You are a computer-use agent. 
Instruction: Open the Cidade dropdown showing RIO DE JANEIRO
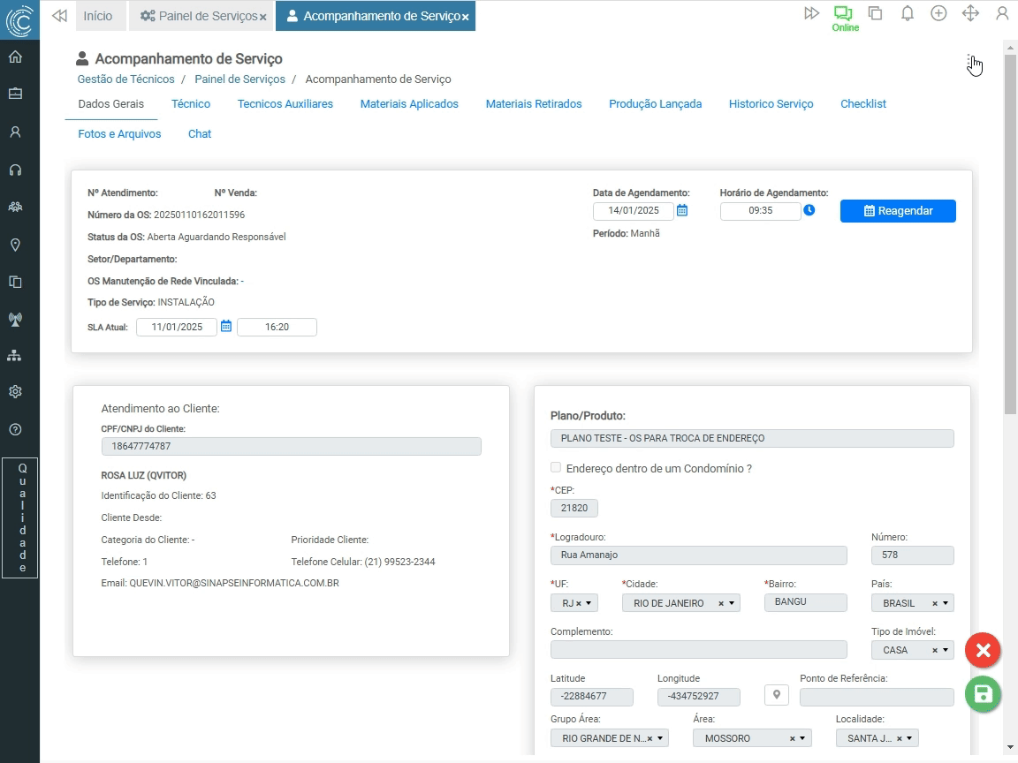732,603
